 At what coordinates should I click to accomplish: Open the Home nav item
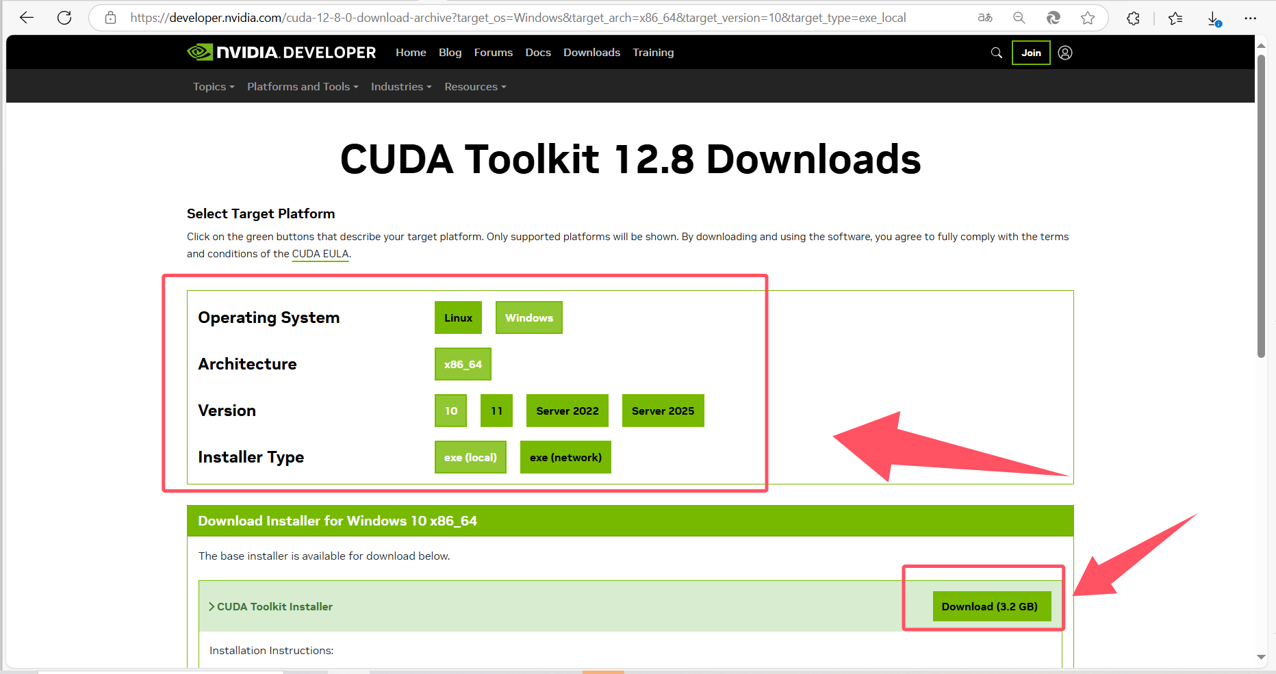click(411, 53)
